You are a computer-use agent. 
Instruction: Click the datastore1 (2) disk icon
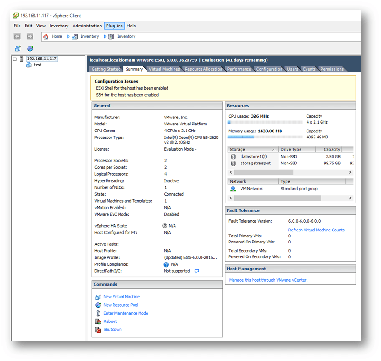point(233,157)
